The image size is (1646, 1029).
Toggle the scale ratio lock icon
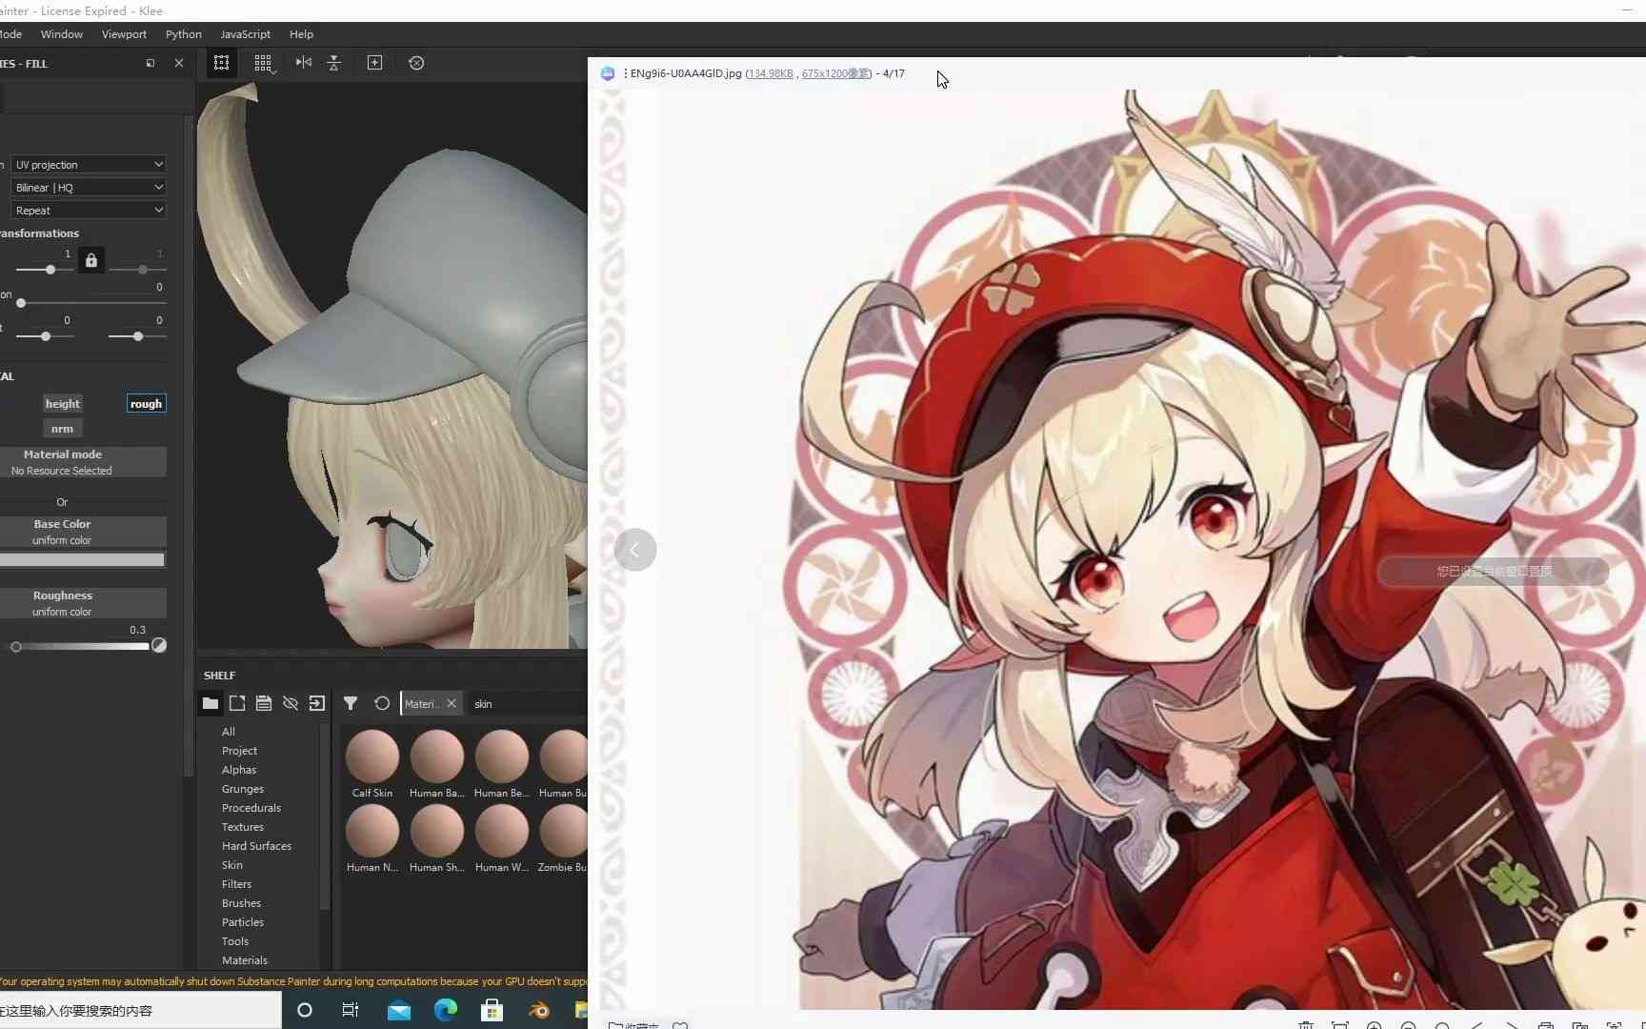[91, 260]
